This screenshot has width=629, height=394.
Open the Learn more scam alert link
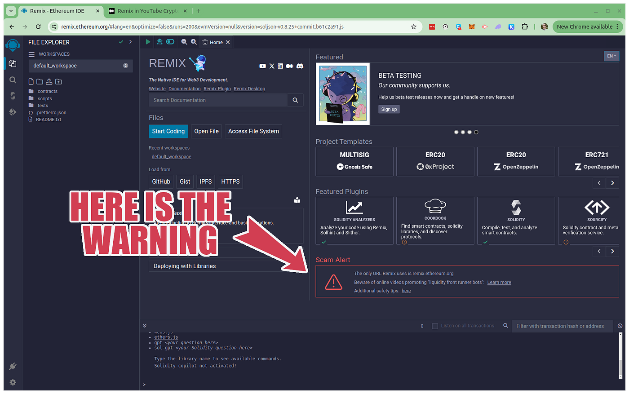click(x=499, y=282)
